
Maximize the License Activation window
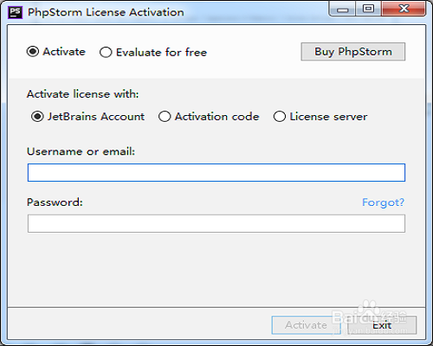(369, 10)
